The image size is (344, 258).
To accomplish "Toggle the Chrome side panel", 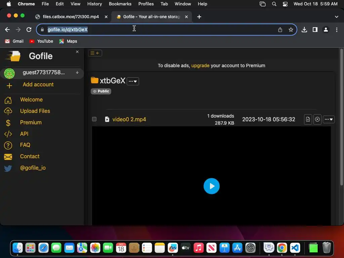I will [315, 30].
